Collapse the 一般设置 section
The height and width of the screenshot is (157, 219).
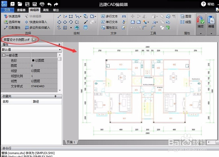pyautogui.click(x=4, y=55)
